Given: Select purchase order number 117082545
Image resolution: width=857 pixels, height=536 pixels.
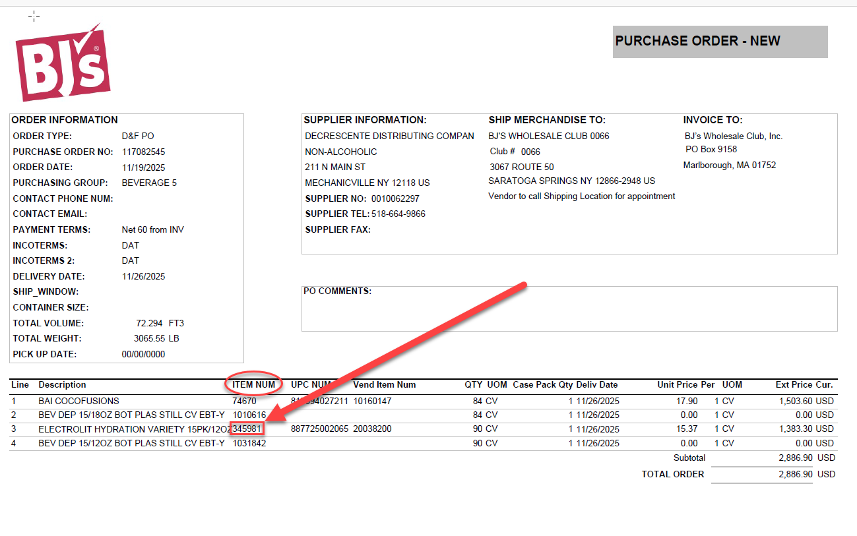Looking at the screenshot, I should click(x=144, y=152).
